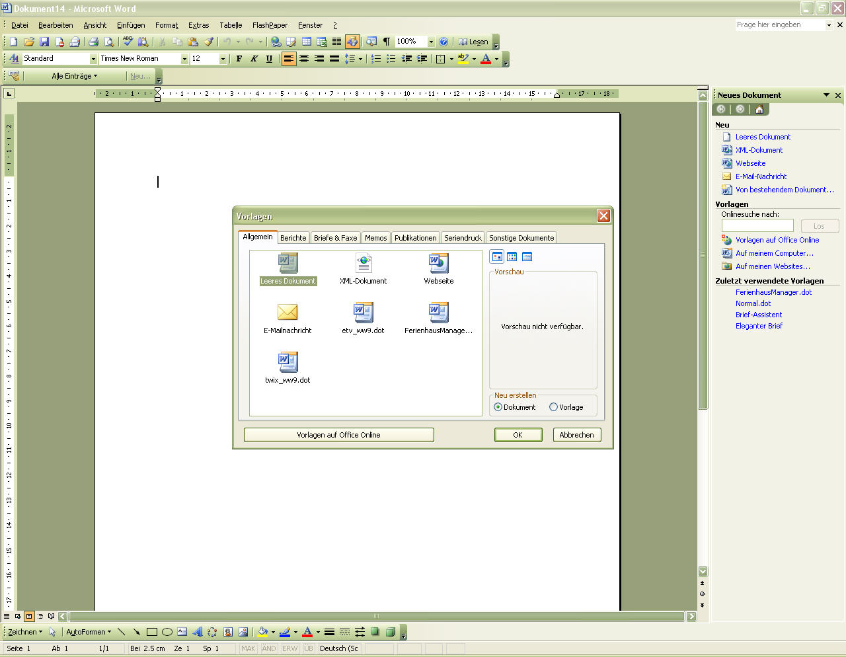The image size is (846, 657).
Task: Click the Onlinesuche search input field
Action: click(757, 226)
